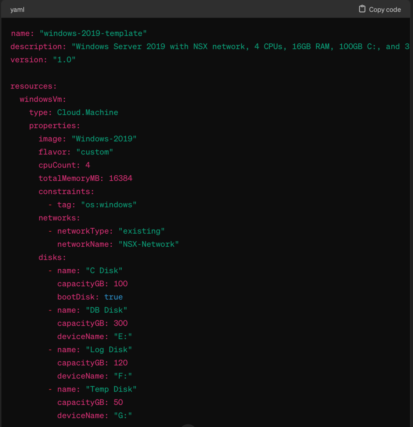Click the "DB Disk" name value

[x=106, y=310]
